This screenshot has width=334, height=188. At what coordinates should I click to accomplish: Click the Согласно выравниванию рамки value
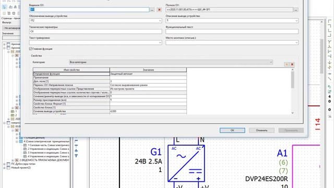[148, 85]
